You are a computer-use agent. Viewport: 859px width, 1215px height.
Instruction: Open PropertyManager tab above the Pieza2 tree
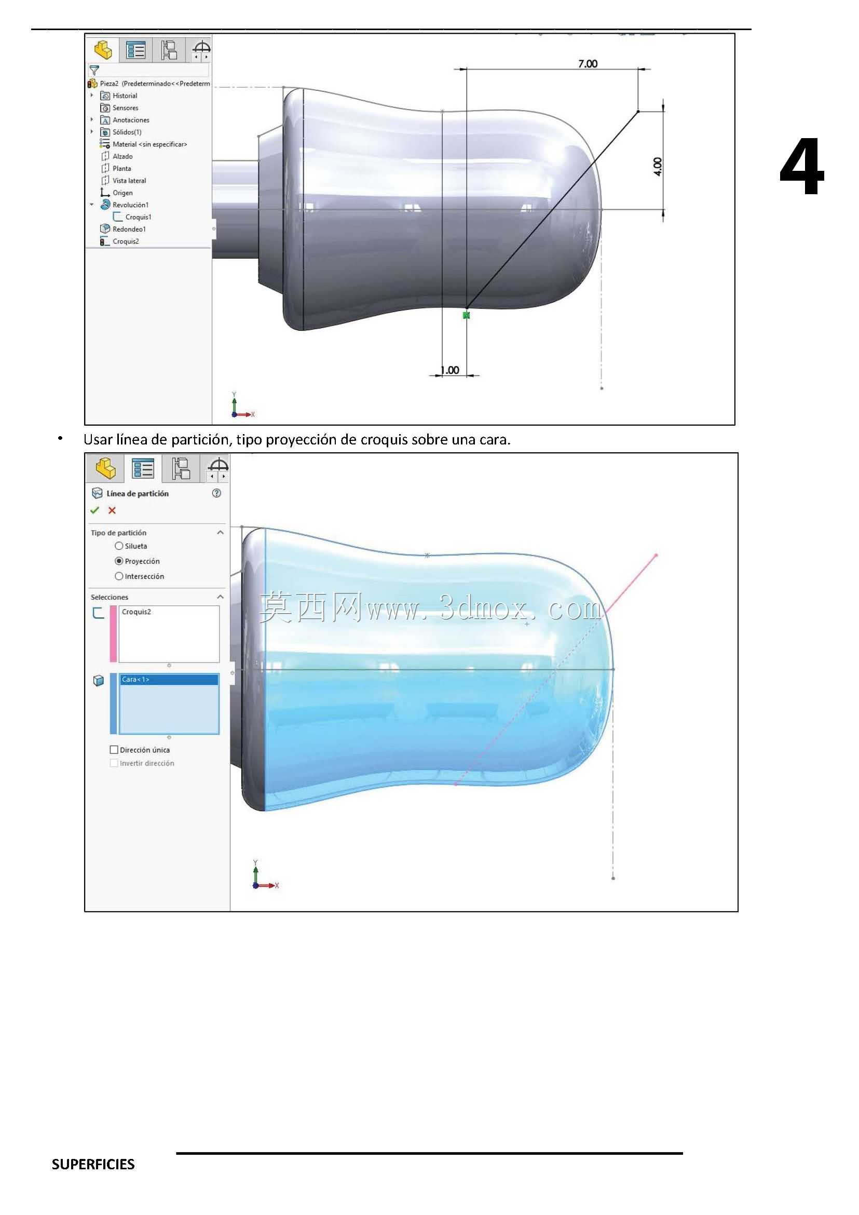(136, 50)
